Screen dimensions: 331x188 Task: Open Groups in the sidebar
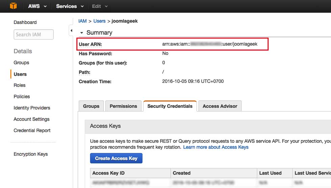21,63
